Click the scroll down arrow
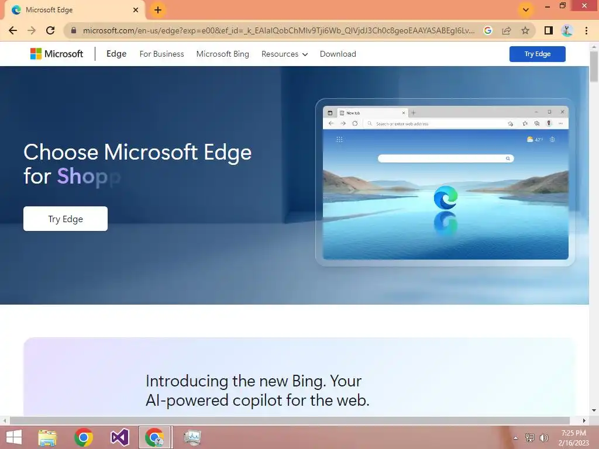Viewport: 599px width, 449px height. 594,410
